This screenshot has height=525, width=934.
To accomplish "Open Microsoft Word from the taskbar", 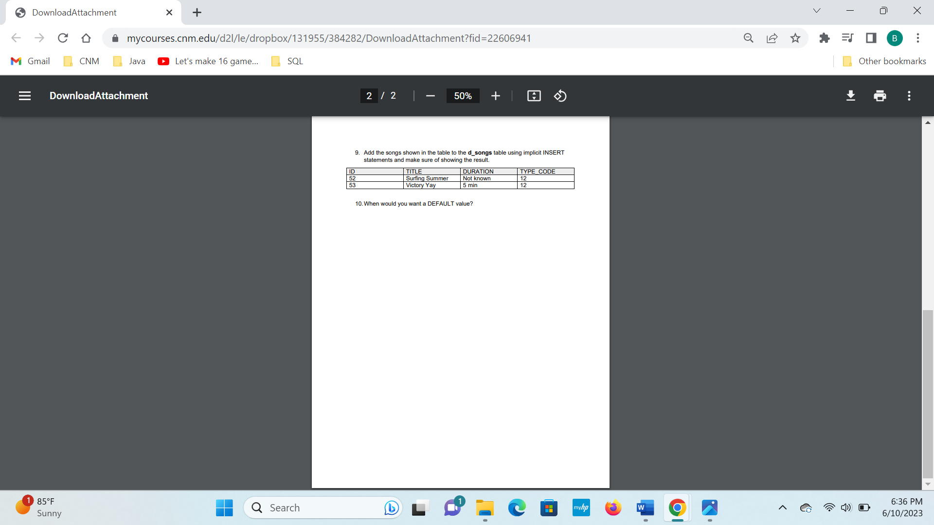I will (x=645, y=507).
